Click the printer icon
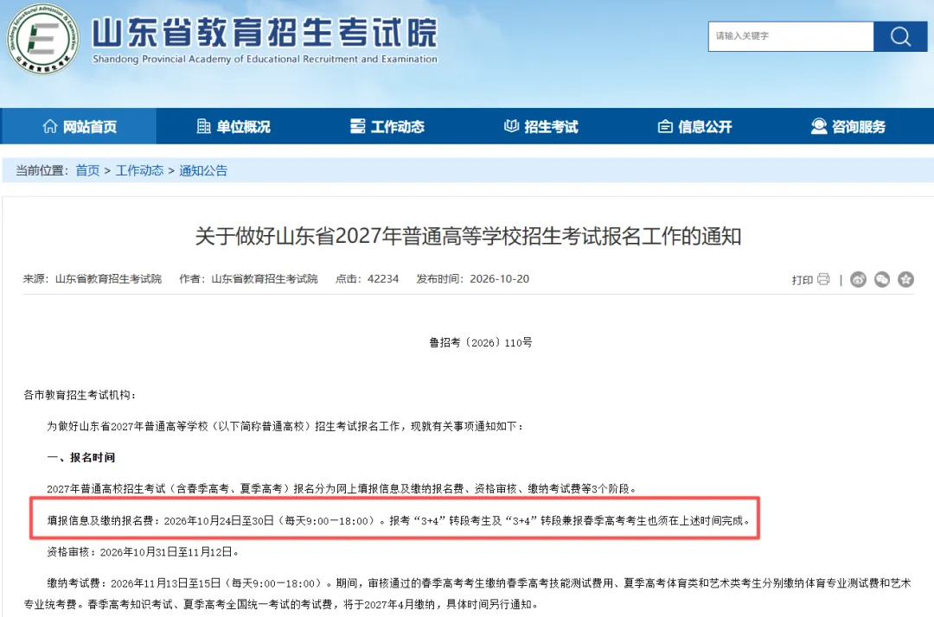Screen dimensions: 934x617 pyautogui.click(x=823, y=279)
